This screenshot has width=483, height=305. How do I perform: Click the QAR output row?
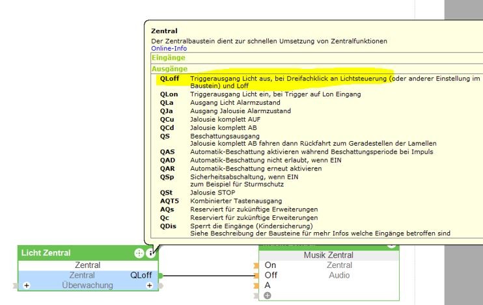click(x=241, y=168)
